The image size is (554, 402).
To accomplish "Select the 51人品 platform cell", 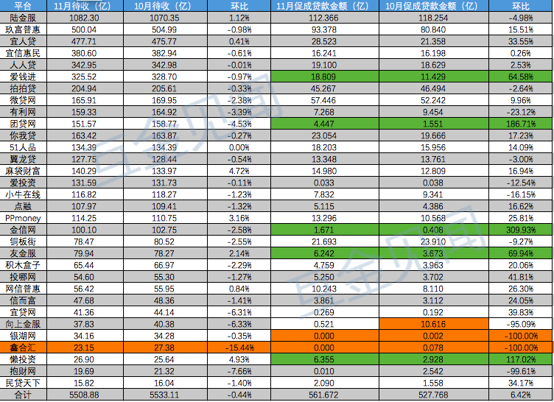I will [23, 147].
